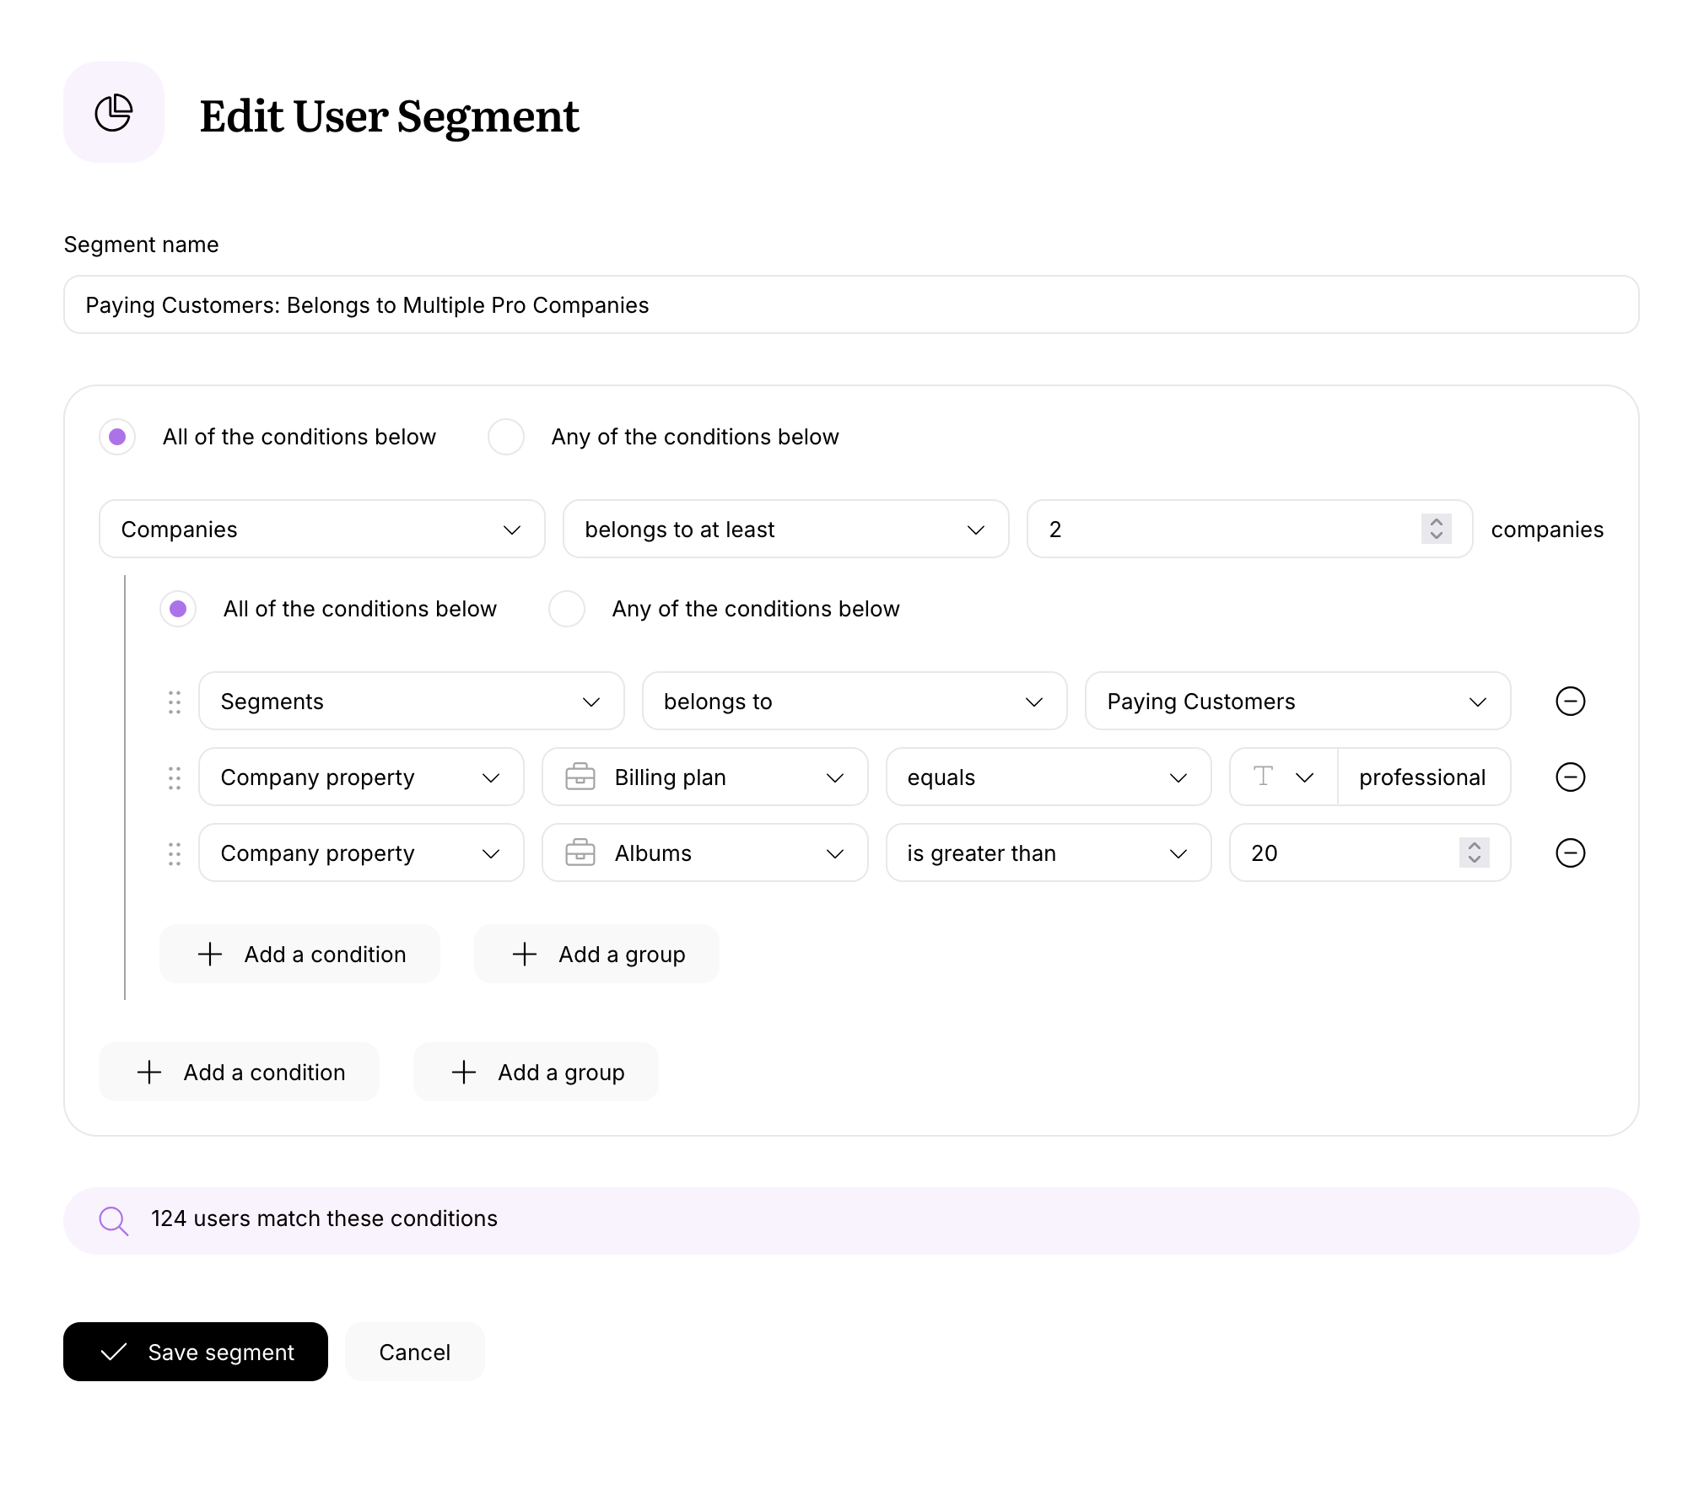Click Add a group inside the nested conditions
The width and height of the screenshot is (1704, 1506).
click(596, 954)
